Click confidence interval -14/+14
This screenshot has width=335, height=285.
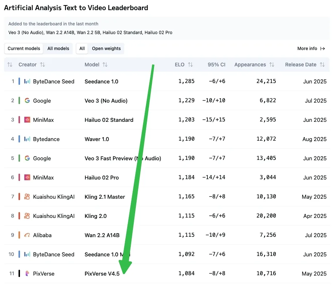coord(214,177)
